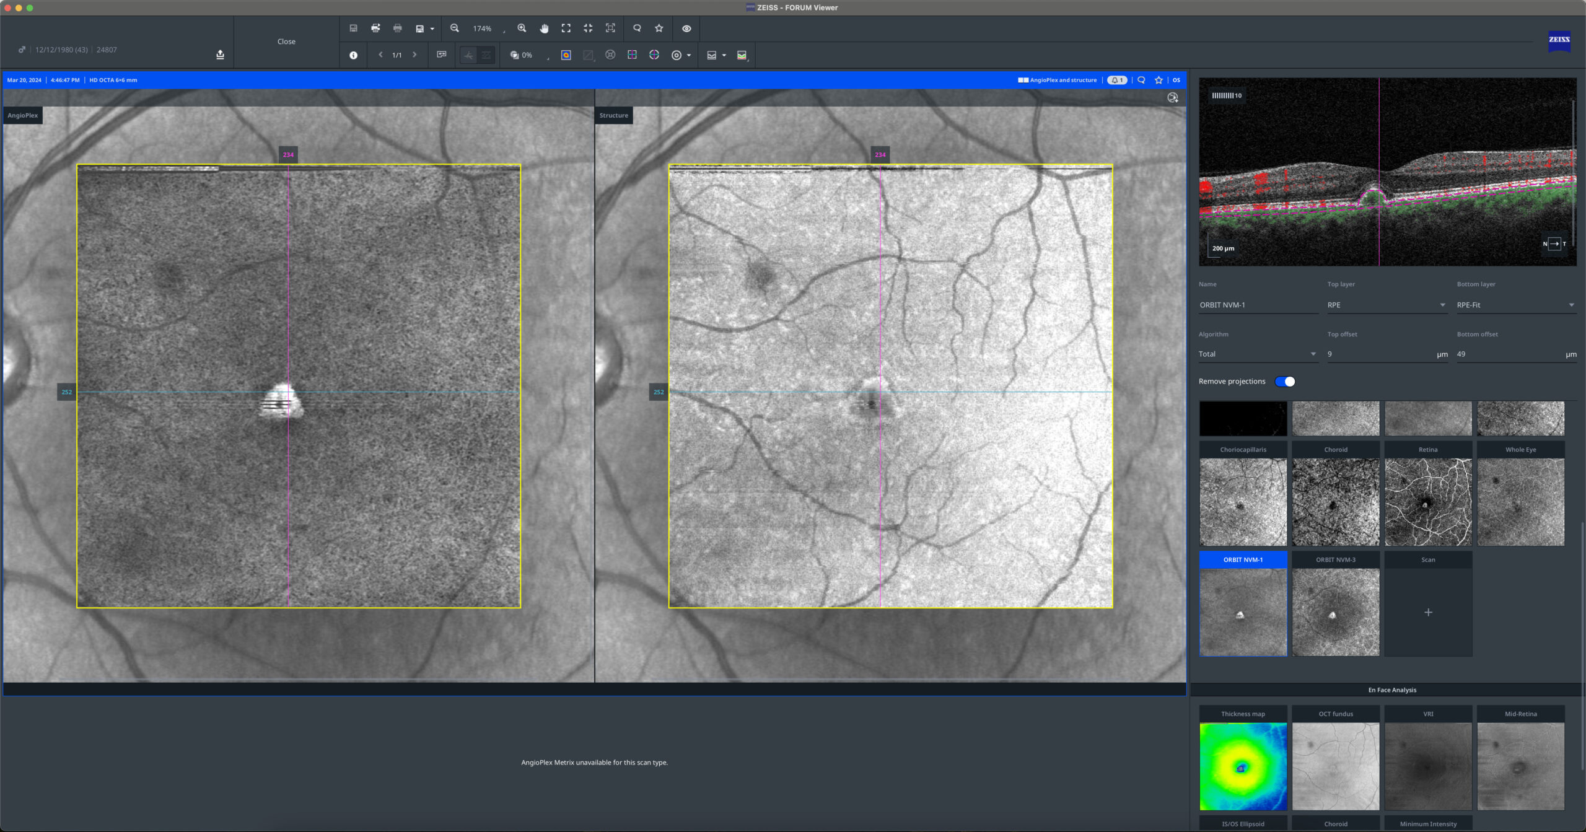Click the square crosshair slice navigator icon

point(632,55)
